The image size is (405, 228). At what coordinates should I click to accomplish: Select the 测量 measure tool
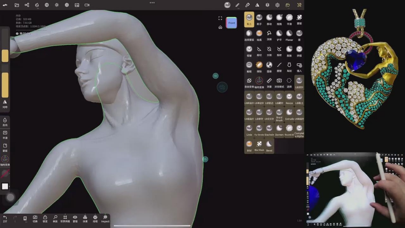click(269, 82)
